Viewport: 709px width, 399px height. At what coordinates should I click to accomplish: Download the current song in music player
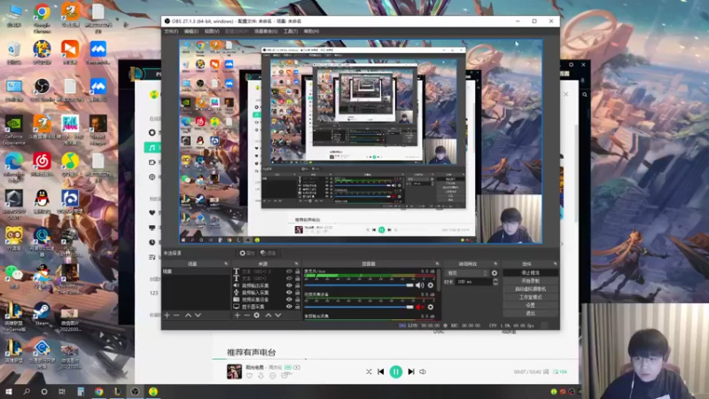pyautogui.click(x=261, y=375)
